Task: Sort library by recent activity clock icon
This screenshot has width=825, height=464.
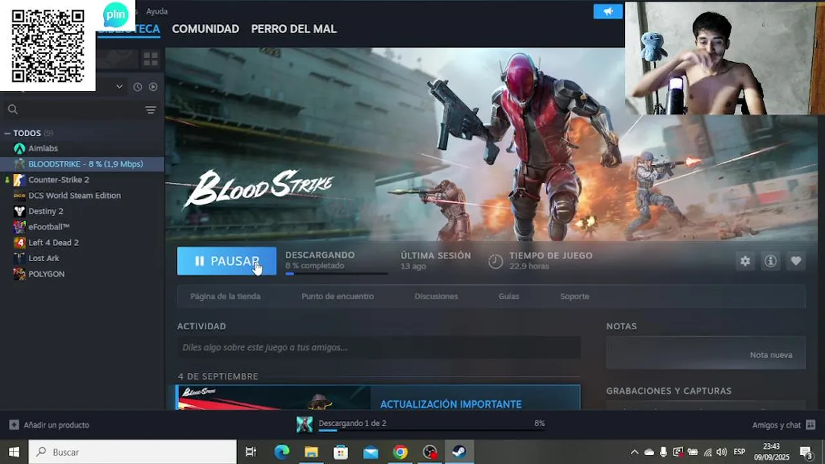Action: click(x=137, y=86)
